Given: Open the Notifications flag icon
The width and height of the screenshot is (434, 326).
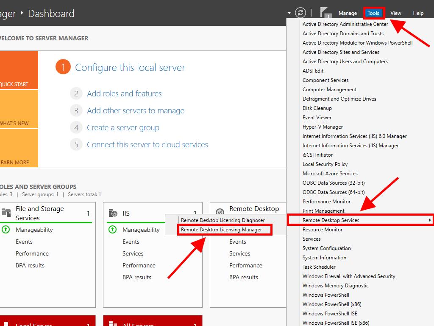Looking at the screenshot, I should [325, 13].
